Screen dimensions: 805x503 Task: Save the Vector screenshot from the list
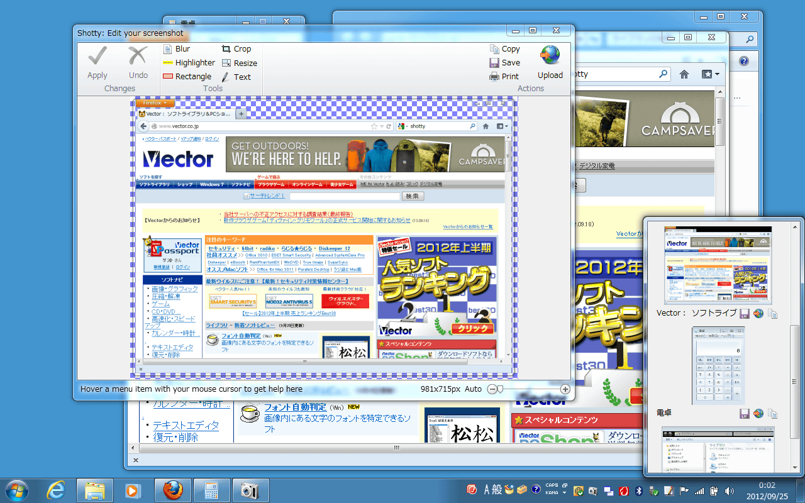745,313
